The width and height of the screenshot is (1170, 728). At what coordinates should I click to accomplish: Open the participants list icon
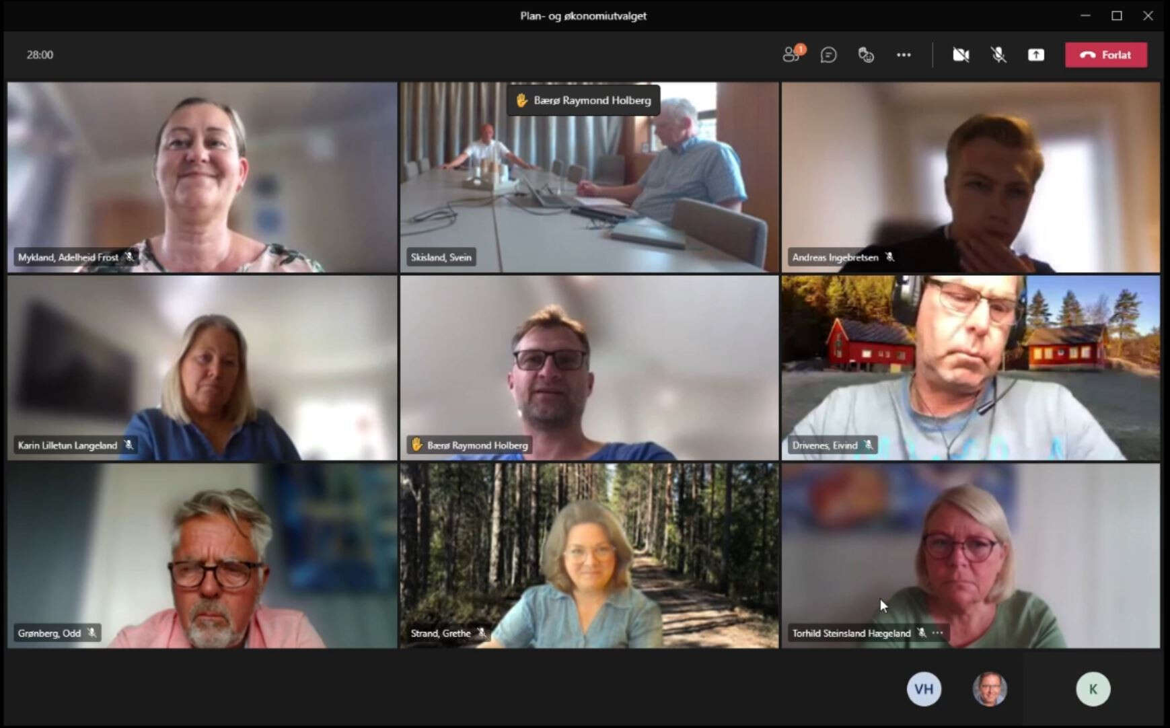click(791, 55)
